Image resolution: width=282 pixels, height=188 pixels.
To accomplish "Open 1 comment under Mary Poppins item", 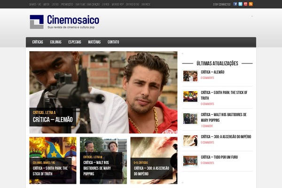I will pos(207,126).
